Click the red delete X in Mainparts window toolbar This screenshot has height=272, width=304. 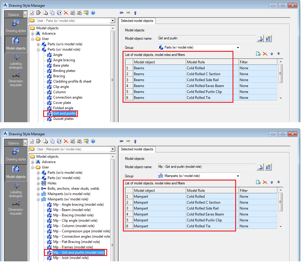[x=66, y=141]
